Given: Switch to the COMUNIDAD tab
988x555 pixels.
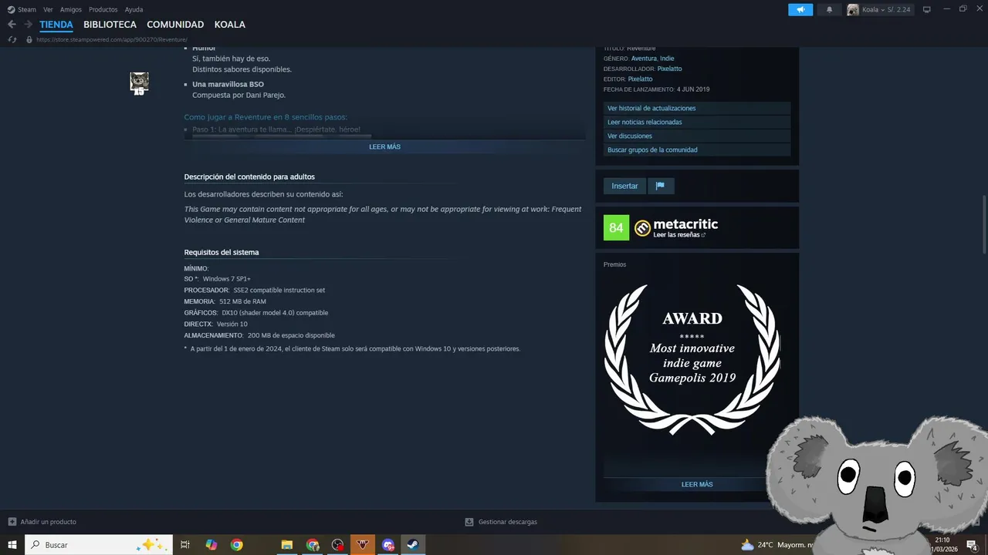Looking at the screenshot, I should [x=175, y=25].
